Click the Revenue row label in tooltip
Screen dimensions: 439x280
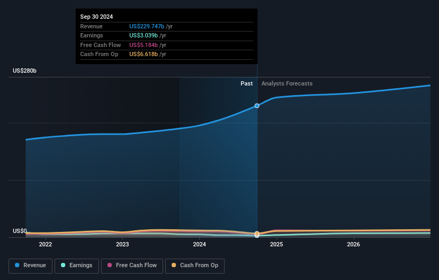(91, 26)
